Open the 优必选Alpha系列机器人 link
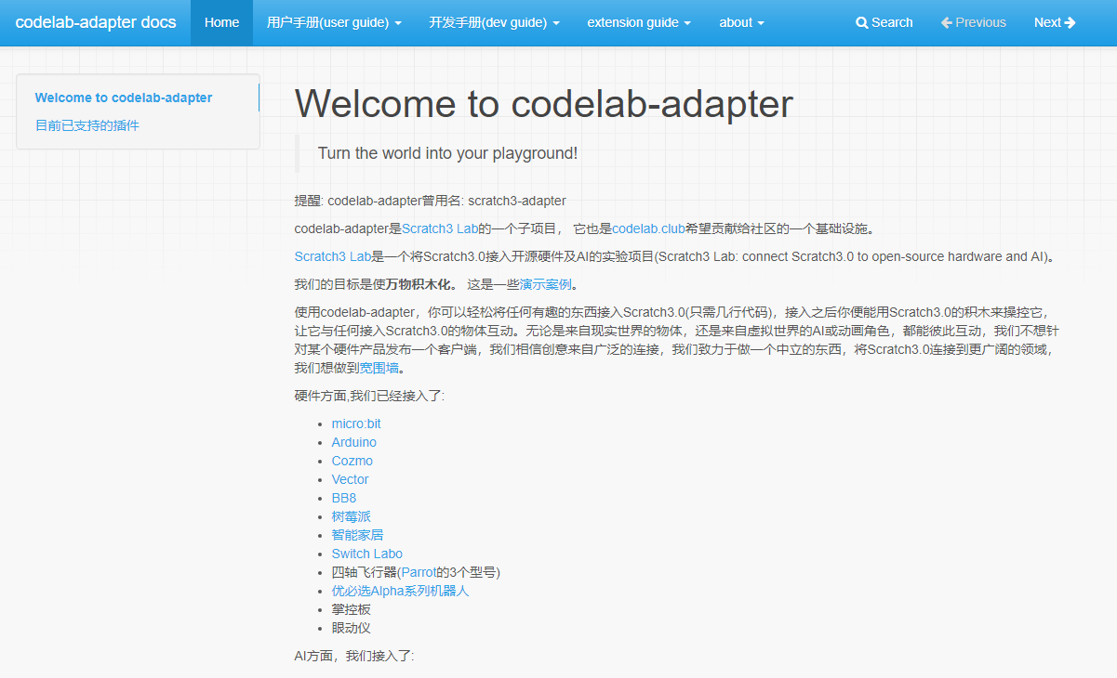The height and width of the screenshot is (678, 1117). click(401, 591)
